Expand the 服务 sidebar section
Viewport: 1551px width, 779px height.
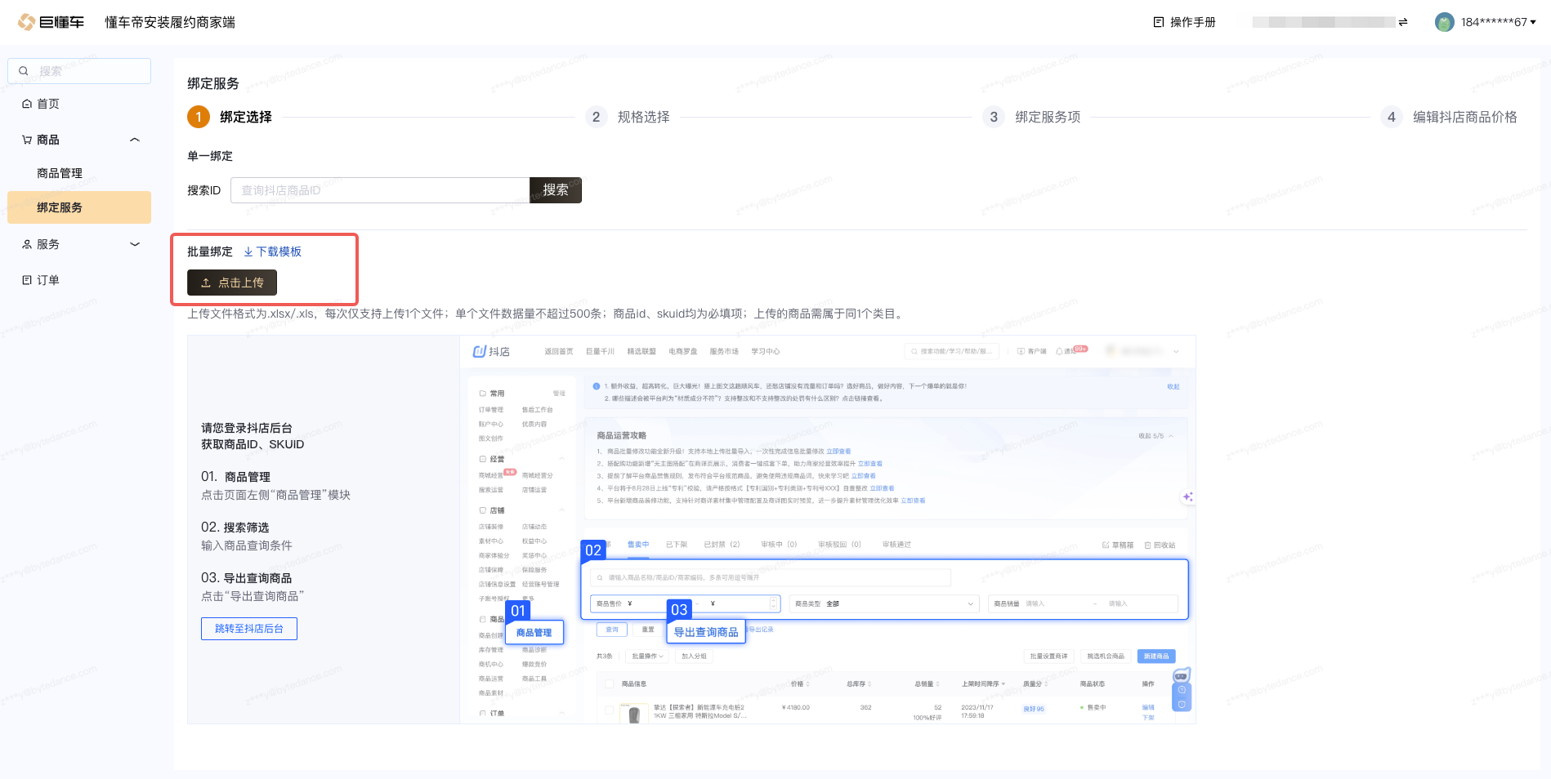(135, 244)
